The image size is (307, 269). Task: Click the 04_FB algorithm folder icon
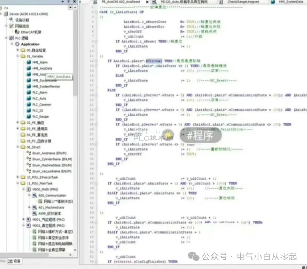click(x=23, y=135)
